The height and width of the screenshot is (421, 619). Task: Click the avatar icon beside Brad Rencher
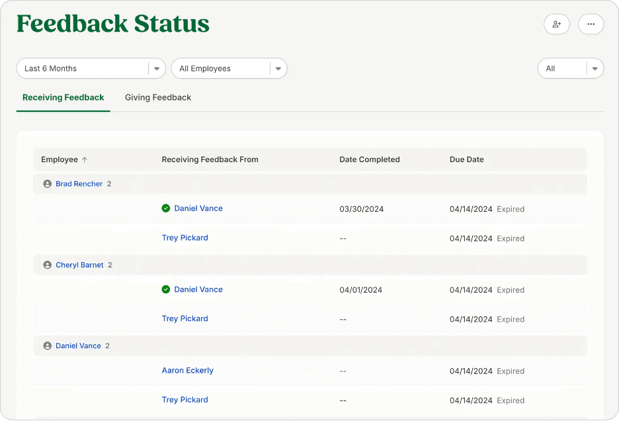coord(48,184)
